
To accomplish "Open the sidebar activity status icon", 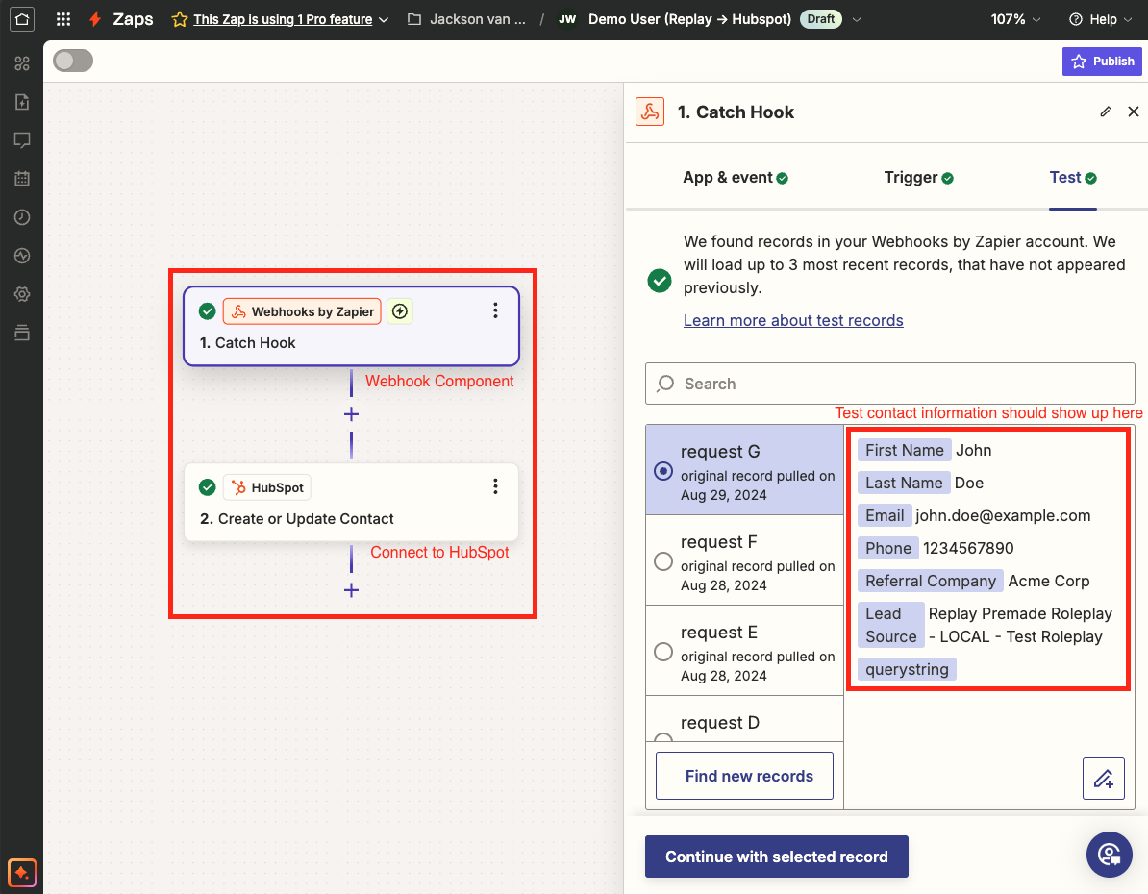I will coord(22,256).
